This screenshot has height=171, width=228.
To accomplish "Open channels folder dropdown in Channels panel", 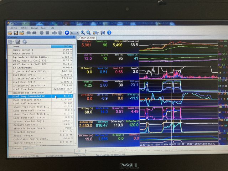I will pyautogui.click(x=10, y=42).
